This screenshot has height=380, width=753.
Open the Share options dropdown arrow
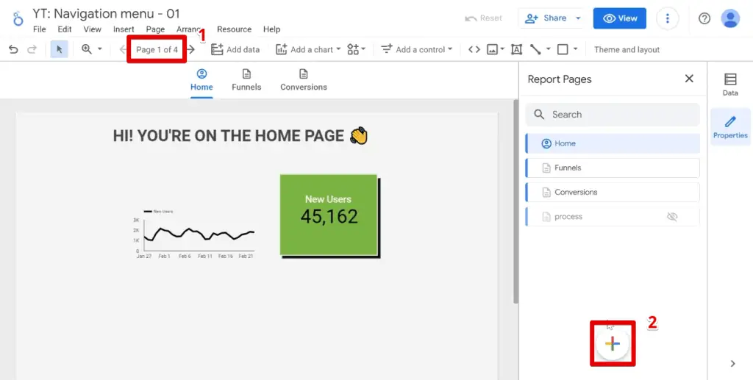point(578,18)
